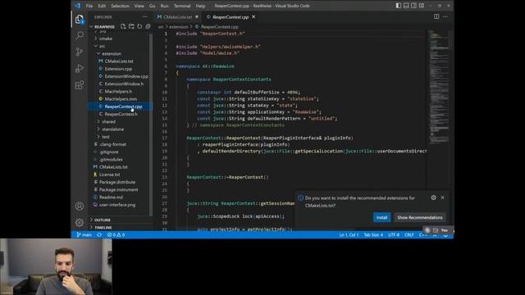This screenshot has height=295, width=525.
Task: Expand the TIMELINE section
Action: tap(103, 228)
